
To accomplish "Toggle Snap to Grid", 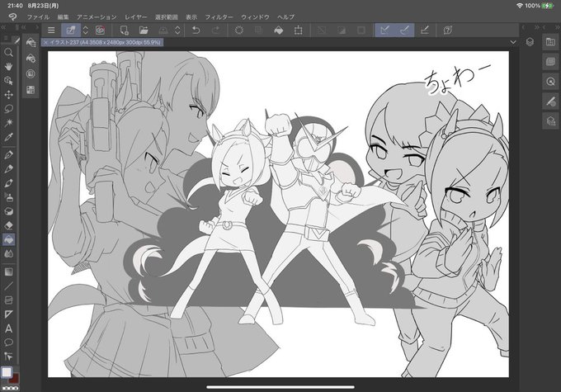I will tap(425, 31).
